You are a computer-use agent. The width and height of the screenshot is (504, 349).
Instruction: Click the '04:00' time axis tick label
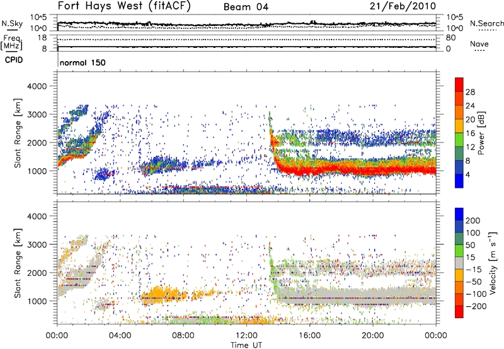coord(120,336)
